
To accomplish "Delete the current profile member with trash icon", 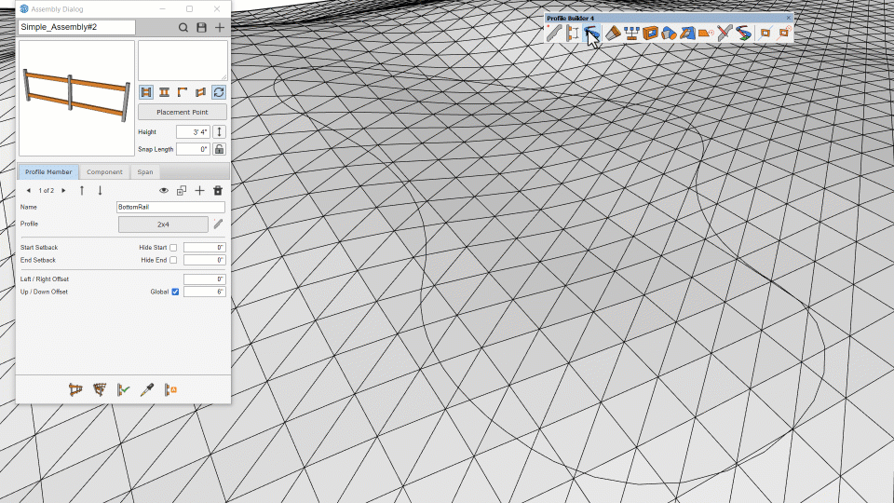I will pyautogui.click(x=218, y=190).
